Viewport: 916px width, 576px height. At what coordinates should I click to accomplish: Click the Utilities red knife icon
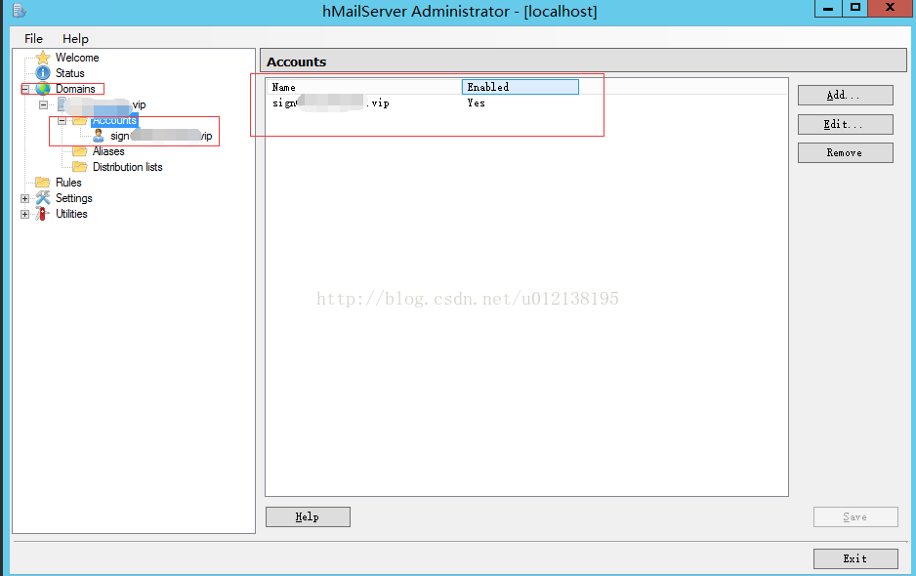click(x=43, y=214)
